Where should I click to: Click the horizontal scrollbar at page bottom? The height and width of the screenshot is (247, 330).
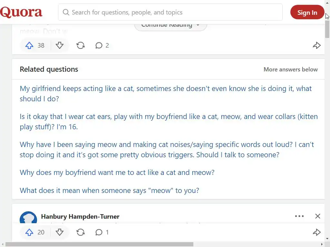99,244
